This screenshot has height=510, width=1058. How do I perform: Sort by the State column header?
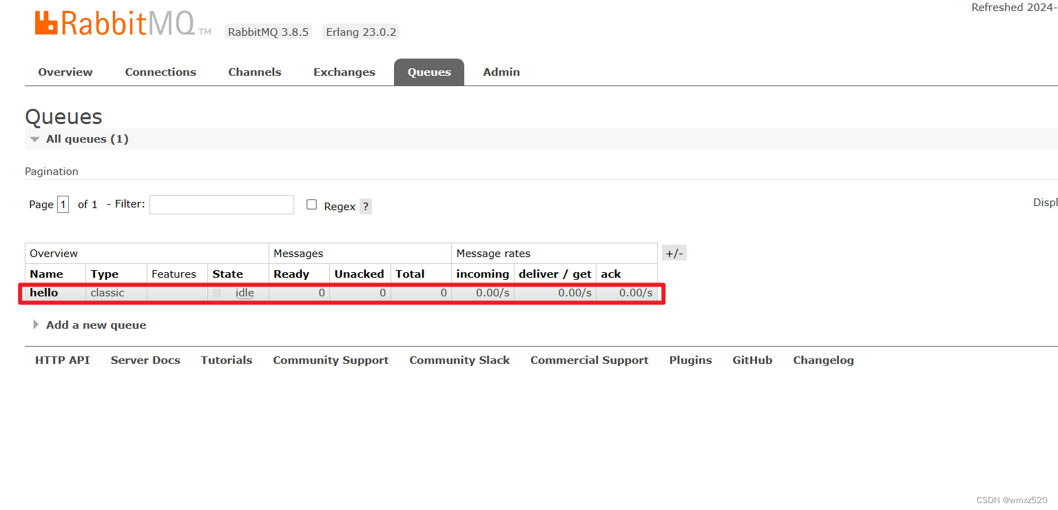(227, 274)
